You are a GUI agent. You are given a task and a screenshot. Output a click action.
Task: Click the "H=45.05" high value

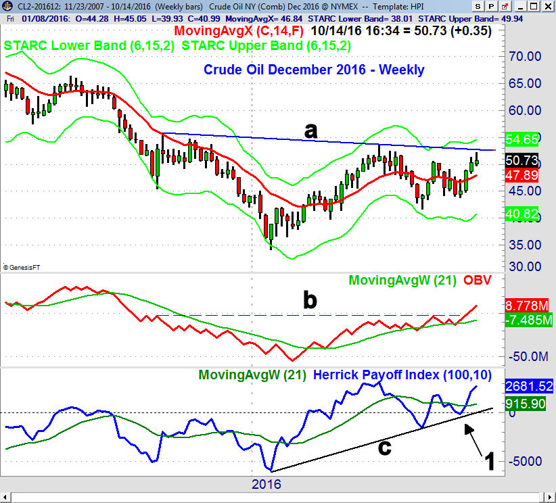point(130,19)
